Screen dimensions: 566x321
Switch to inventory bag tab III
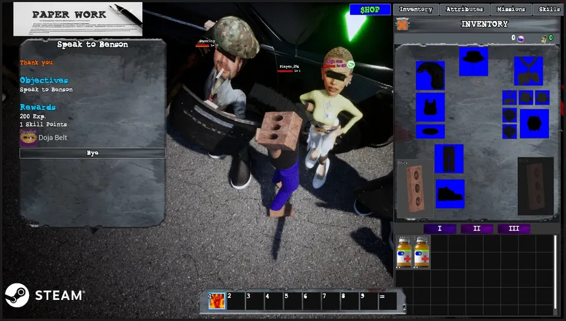click(x=514, y=229)
